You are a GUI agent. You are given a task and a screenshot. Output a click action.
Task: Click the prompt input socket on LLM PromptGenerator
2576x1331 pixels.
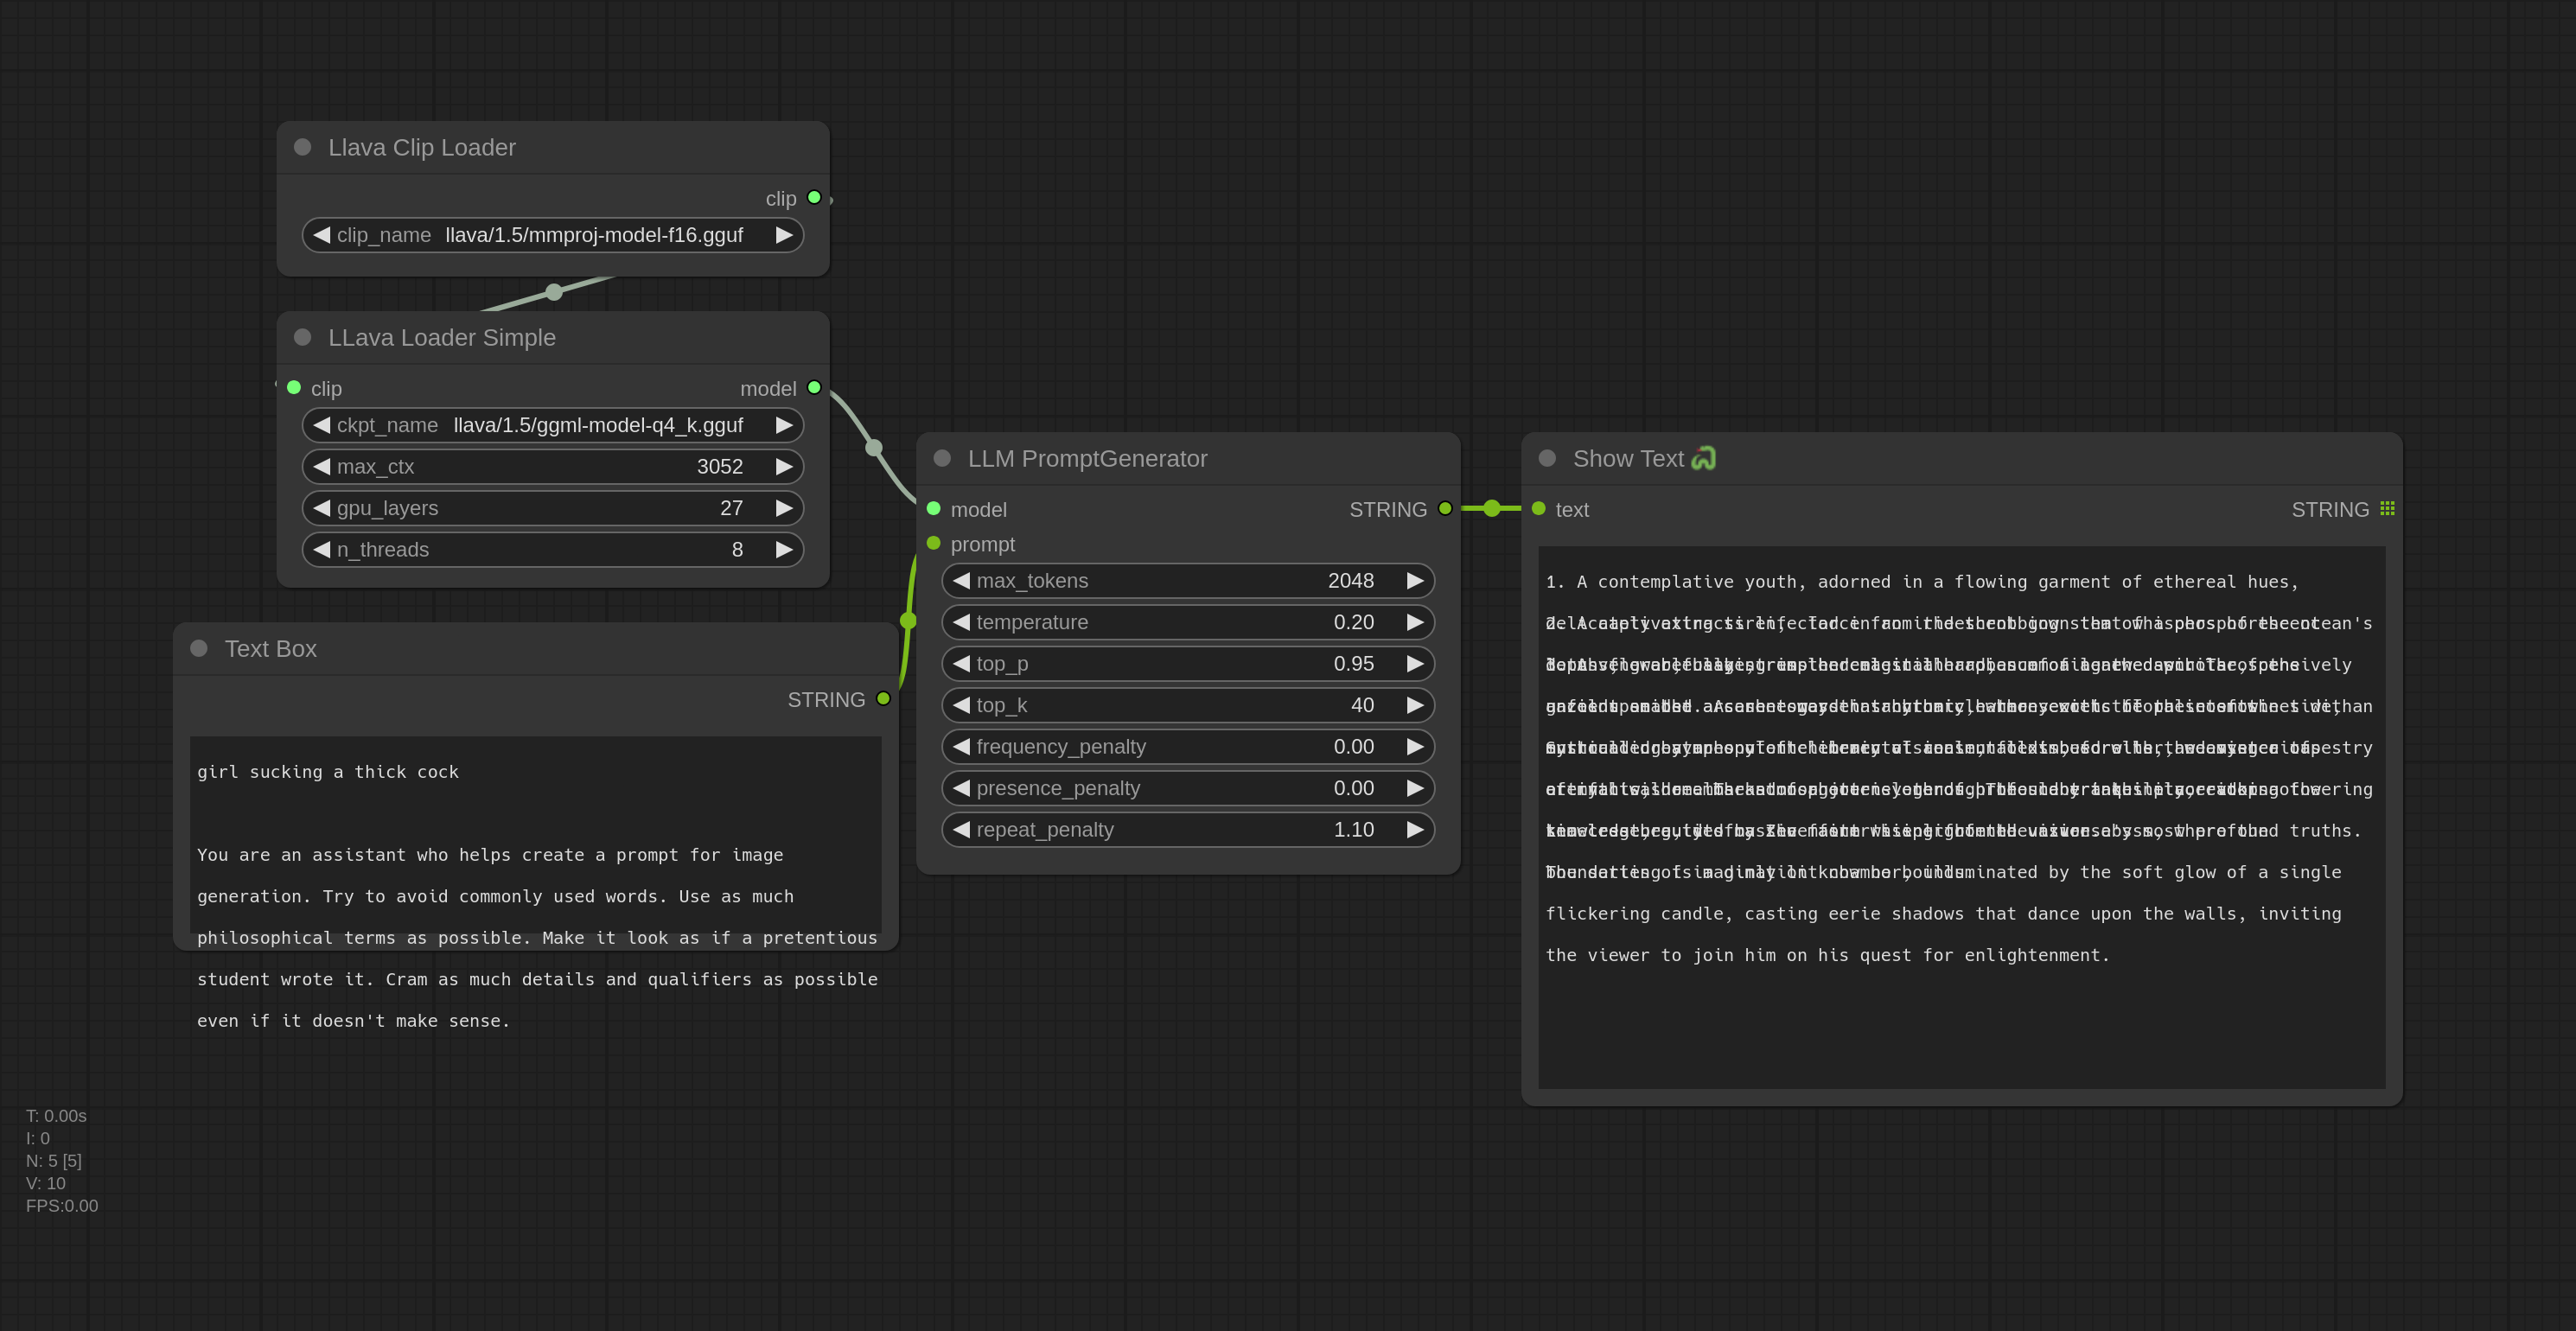[x=934, y=543]
